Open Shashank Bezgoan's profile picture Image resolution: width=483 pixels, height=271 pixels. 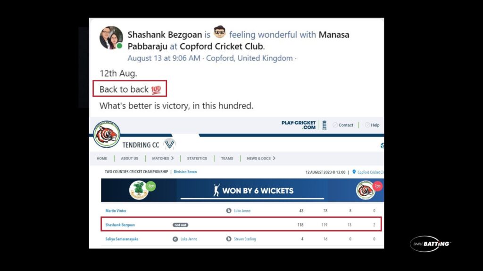pos(111,38)
